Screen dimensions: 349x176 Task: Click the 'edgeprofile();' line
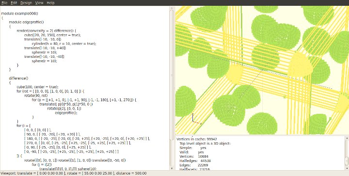66,113
